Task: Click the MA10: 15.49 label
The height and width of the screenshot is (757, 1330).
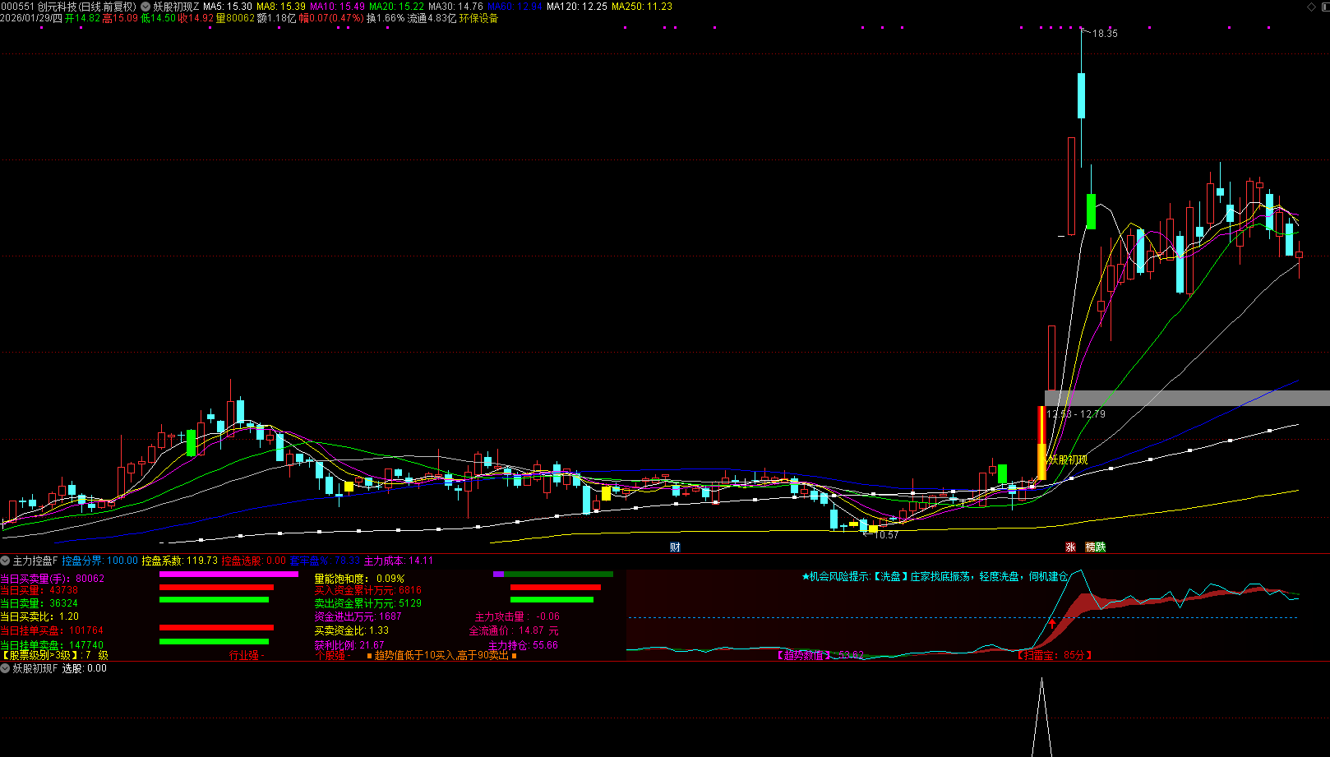Action: 337,7
